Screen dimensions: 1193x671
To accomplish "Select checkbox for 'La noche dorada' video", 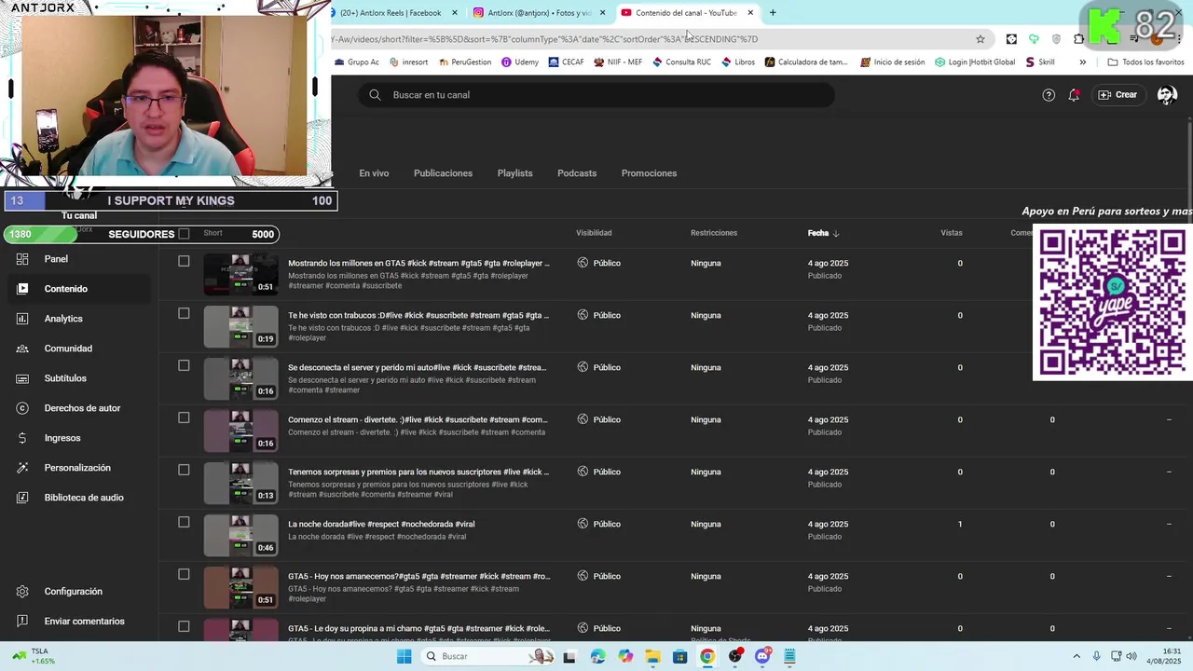I will click(184, 523).
